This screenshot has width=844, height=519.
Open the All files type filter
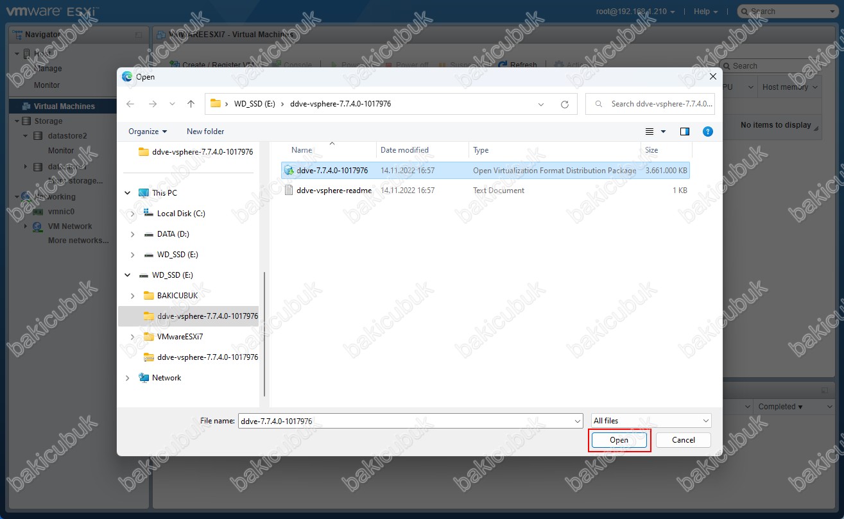tap(651, 421)
